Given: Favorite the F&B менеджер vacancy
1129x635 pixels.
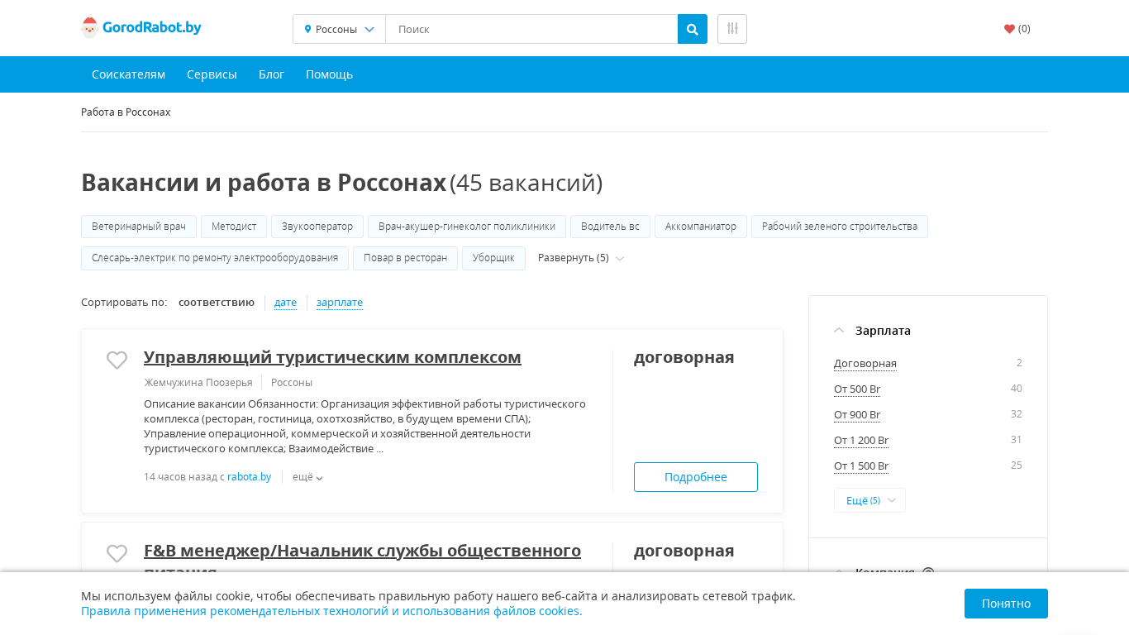Looking at the screenshot, I should [117, 554].
